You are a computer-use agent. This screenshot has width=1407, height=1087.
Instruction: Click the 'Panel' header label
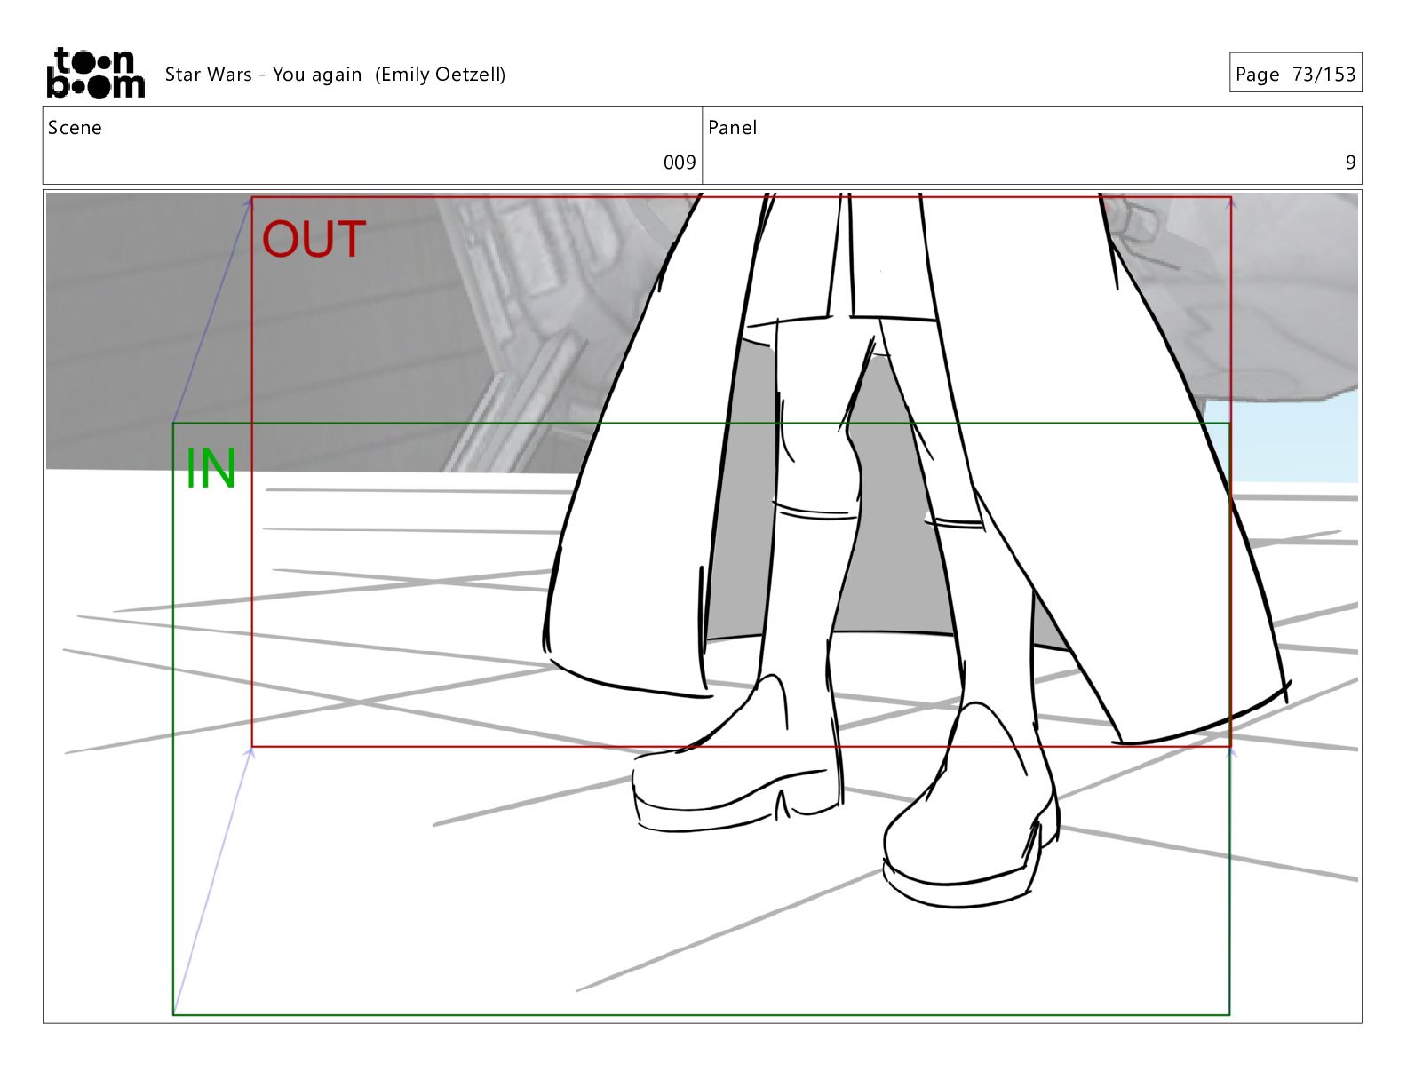tap(732, 128)
